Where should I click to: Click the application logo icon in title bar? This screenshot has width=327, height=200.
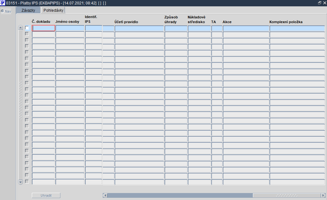click(3, 3)
